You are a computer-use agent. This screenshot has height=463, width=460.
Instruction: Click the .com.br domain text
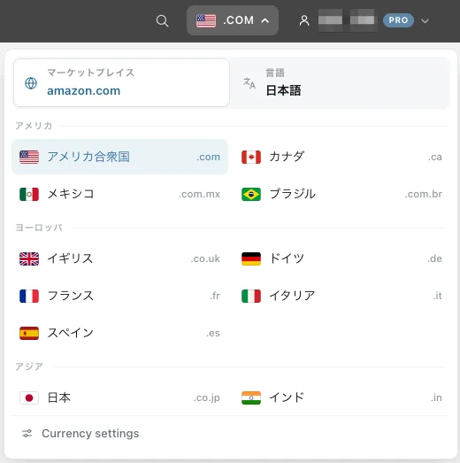424,194
